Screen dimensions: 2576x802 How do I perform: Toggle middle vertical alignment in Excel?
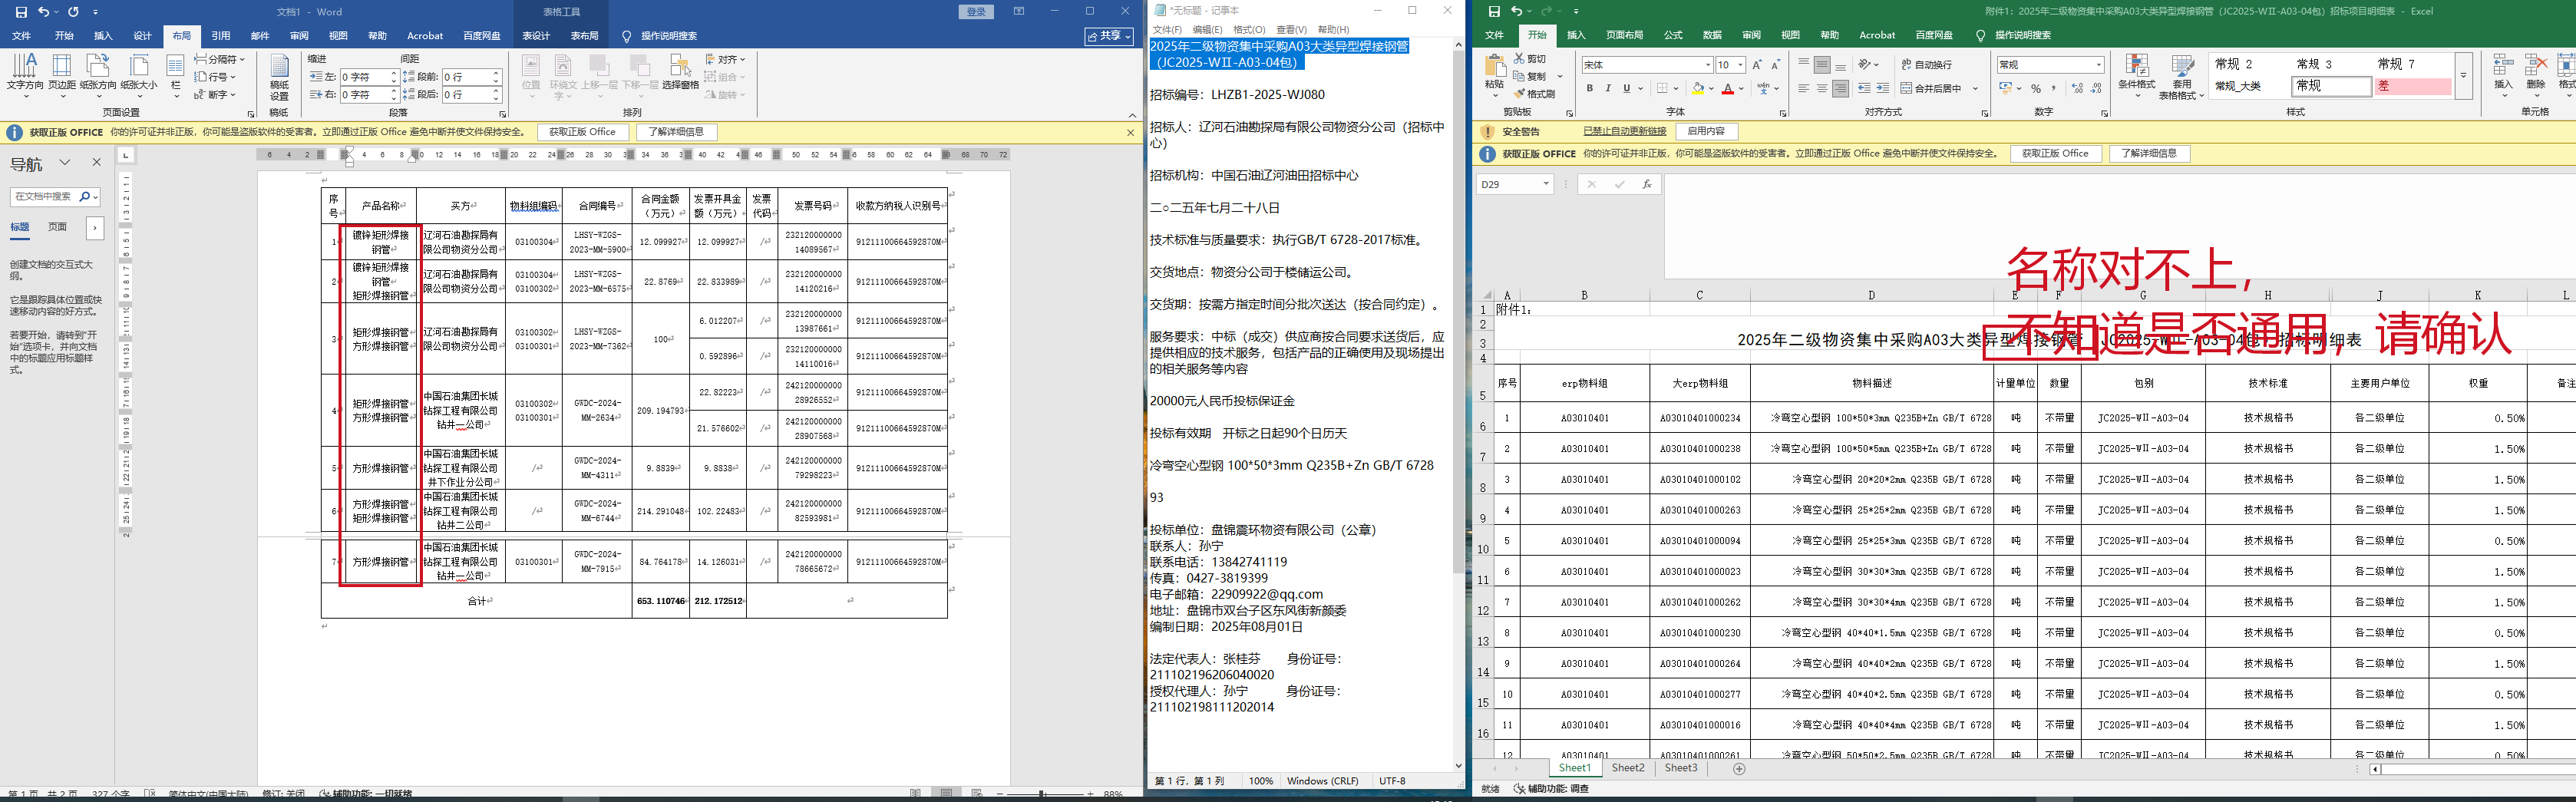coord(1822,65)
